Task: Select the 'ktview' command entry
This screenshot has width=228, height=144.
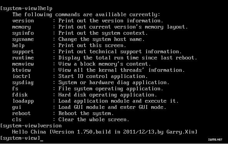Action: tap(21, 70)
